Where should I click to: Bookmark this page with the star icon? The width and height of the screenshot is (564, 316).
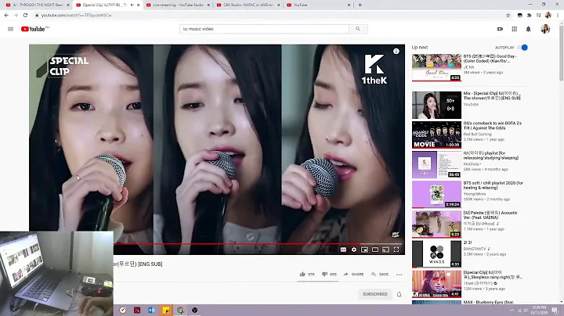coord(508,15)
